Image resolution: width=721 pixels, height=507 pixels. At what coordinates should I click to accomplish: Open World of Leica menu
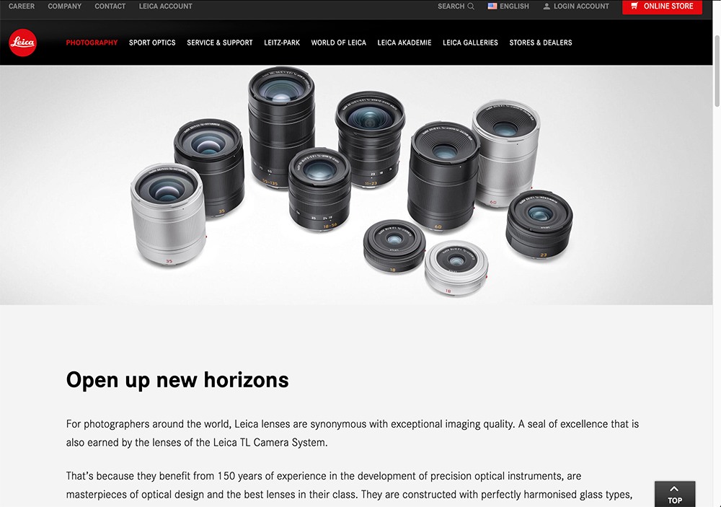(x=338, y=43)
